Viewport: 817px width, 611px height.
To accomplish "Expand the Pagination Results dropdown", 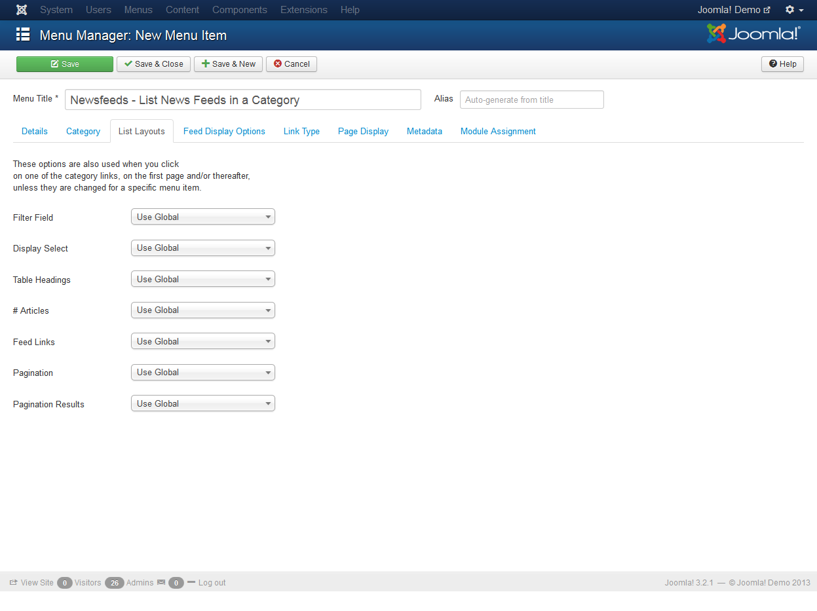I will (203, 404).
